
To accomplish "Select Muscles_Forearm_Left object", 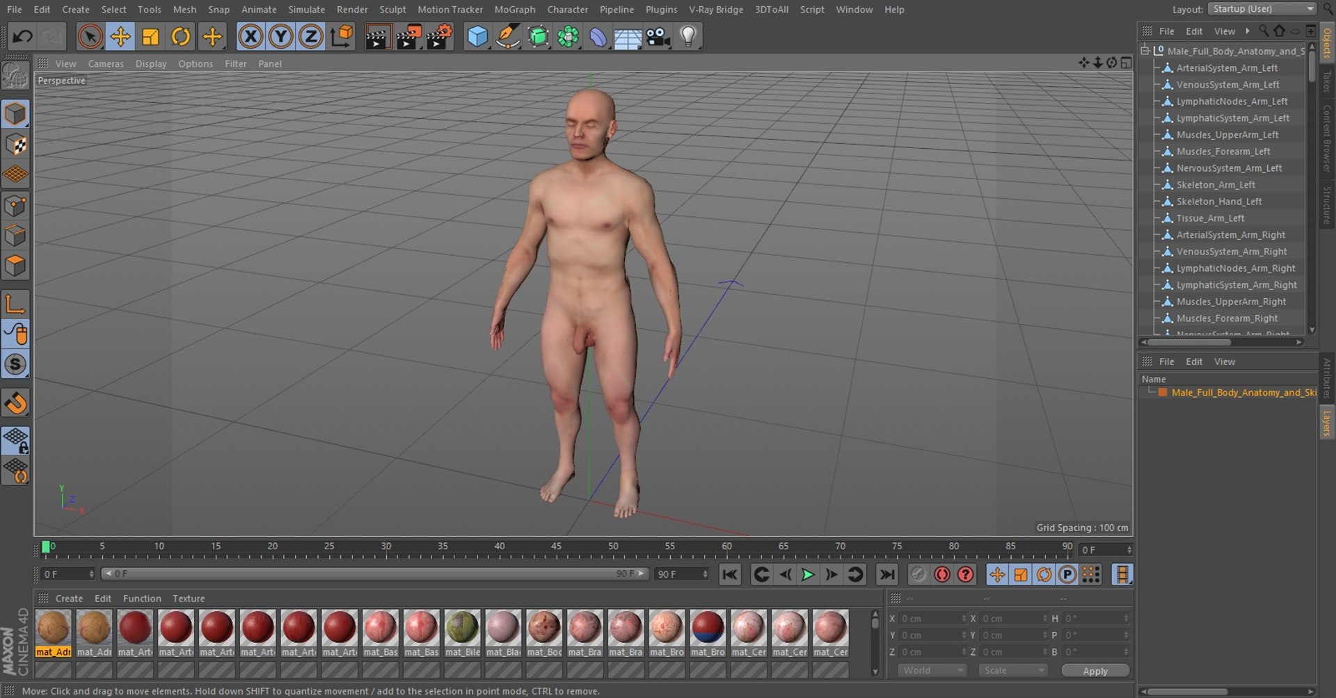I will [x=1223, y=152].
